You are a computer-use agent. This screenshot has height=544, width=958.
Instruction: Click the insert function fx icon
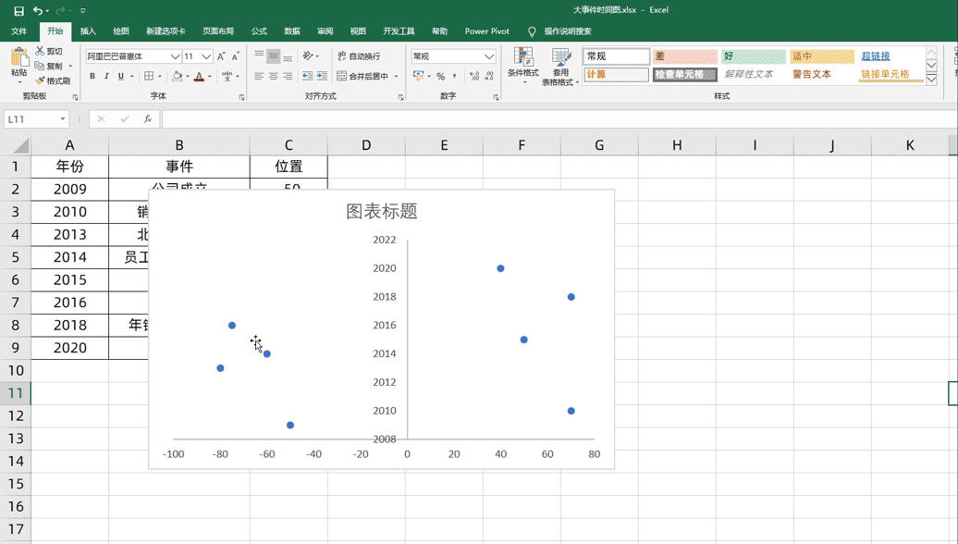click(x=148, y=119)
